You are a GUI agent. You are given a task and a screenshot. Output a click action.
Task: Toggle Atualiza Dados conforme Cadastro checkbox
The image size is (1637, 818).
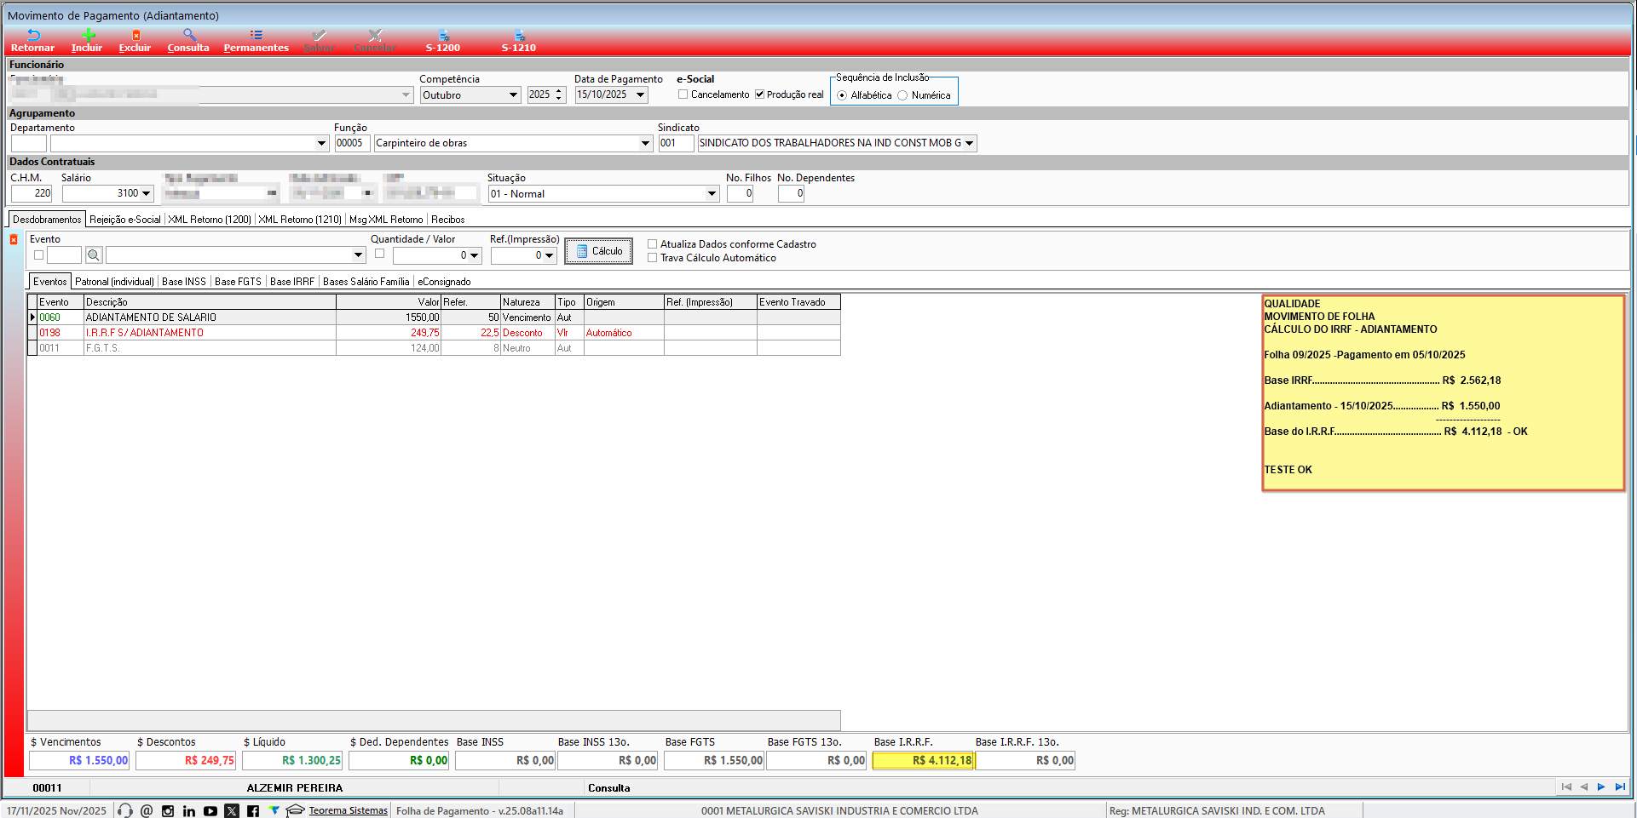pos(653,244)
